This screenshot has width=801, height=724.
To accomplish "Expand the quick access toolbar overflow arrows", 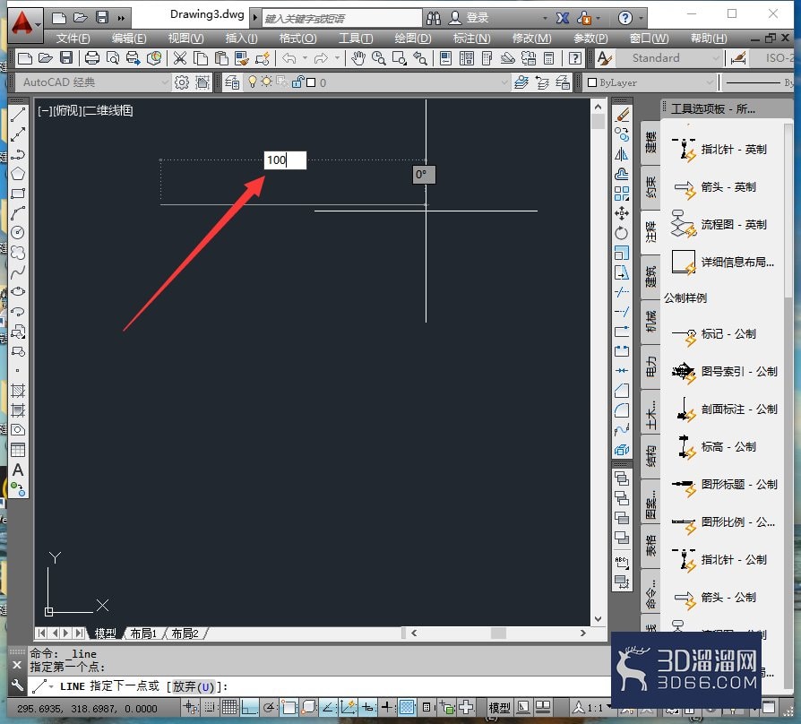I will pos(121,19).
